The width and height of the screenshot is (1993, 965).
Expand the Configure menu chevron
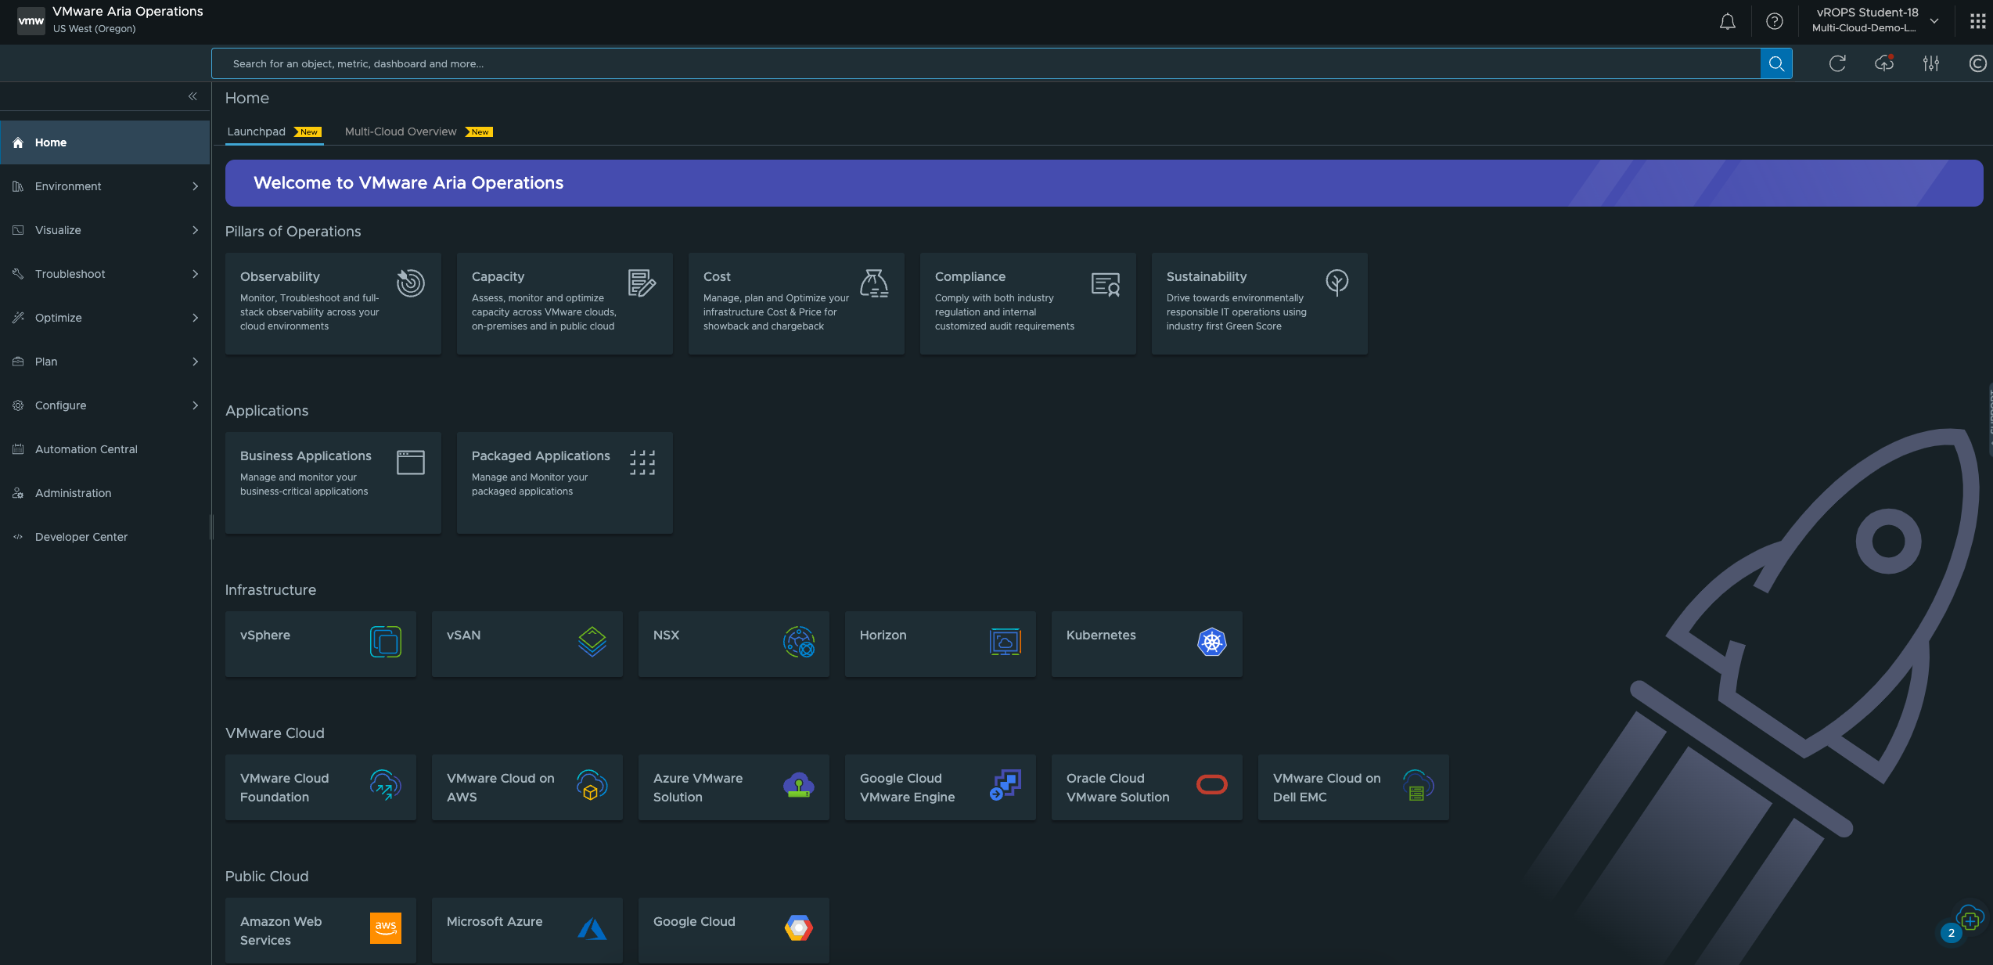tap(195, 405)
